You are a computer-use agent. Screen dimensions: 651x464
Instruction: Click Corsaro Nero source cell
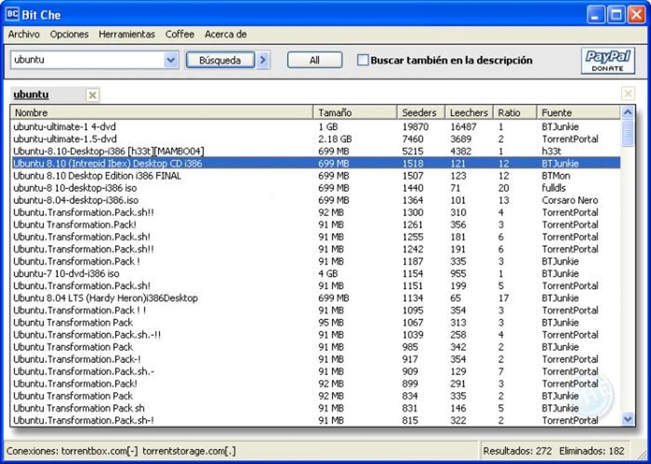[569, 200]
